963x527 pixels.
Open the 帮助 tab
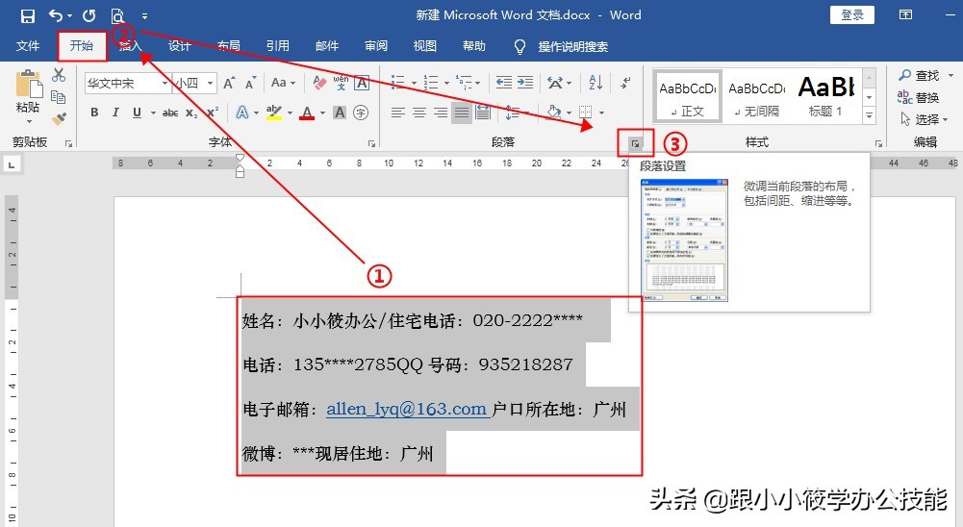coord(474,46)
